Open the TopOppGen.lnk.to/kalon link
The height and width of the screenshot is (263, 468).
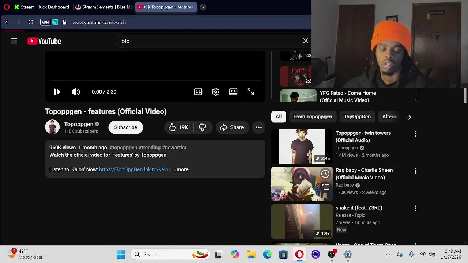(x=135, y=169)
